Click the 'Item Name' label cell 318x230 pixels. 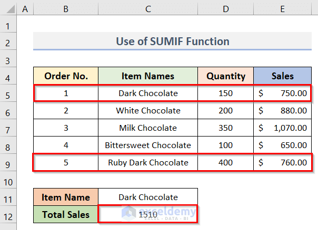pyautogui.click(x=66, y=197)
